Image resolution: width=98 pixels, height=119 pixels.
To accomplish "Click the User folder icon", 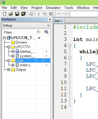I will point(13,60).
